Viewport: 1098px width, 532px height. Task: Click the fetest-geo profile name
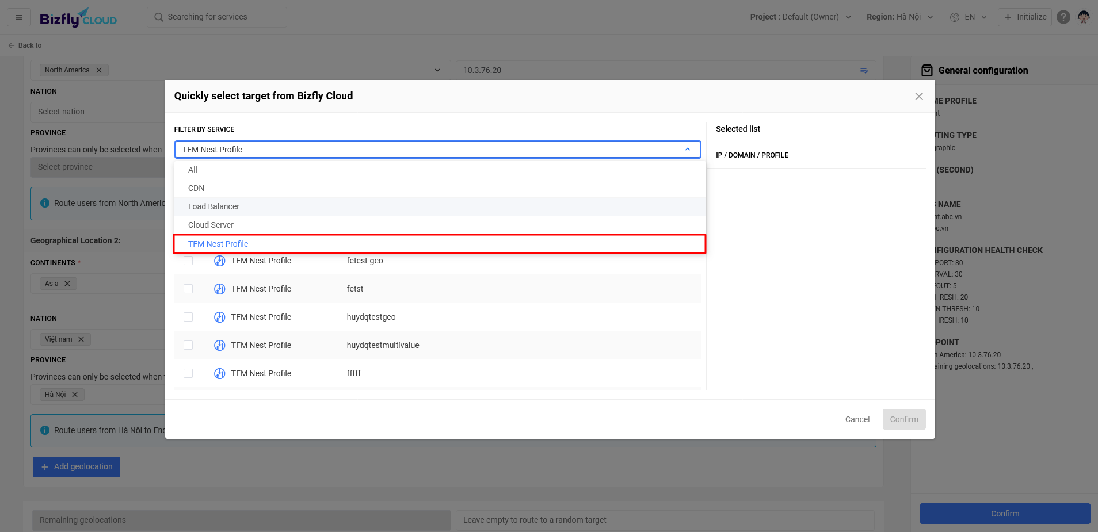pos(365,261)
